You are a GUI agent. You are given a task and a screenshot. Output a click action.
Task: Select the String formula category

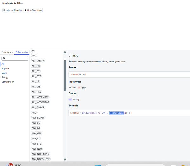click(4, 77)
